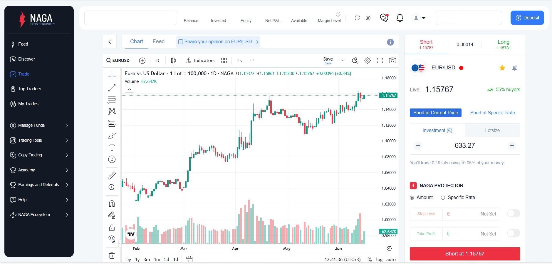Toggle log scale on the chart
This screenshot has height=264, width=552.
[379, 260]
